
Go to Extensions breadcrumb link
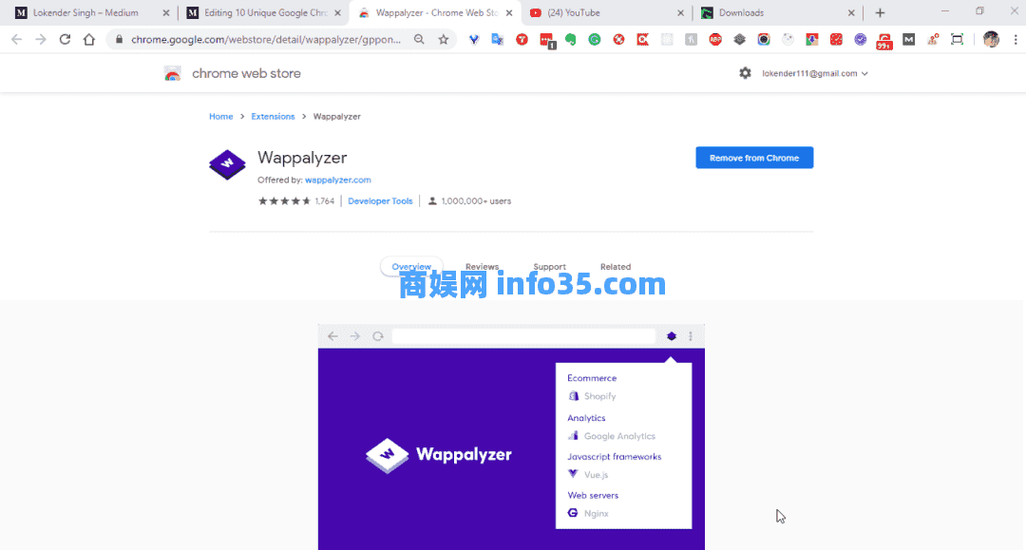click(x=273, y=117)
